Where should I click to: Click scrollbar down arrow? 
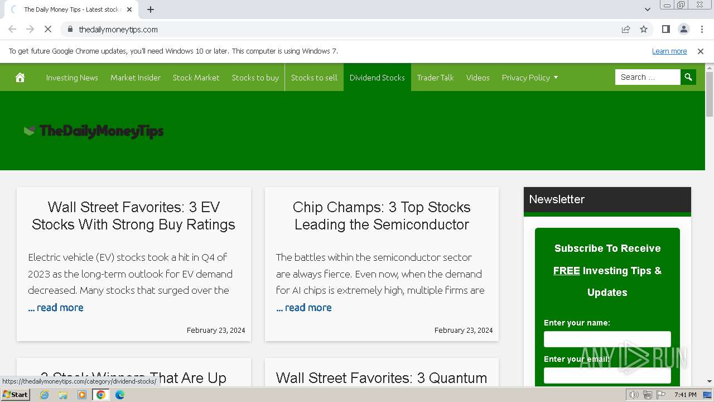pos(710,381)
